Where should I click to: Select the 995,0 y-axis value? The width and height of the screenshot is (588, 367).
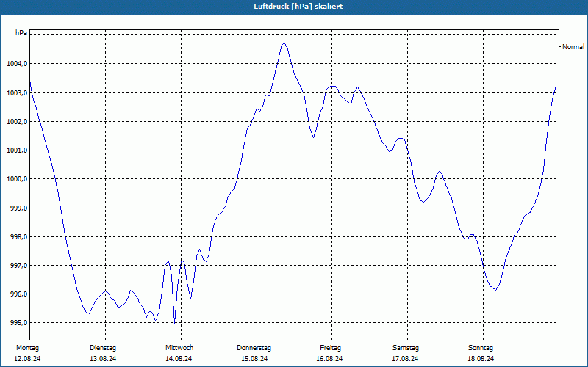[18, 323]
